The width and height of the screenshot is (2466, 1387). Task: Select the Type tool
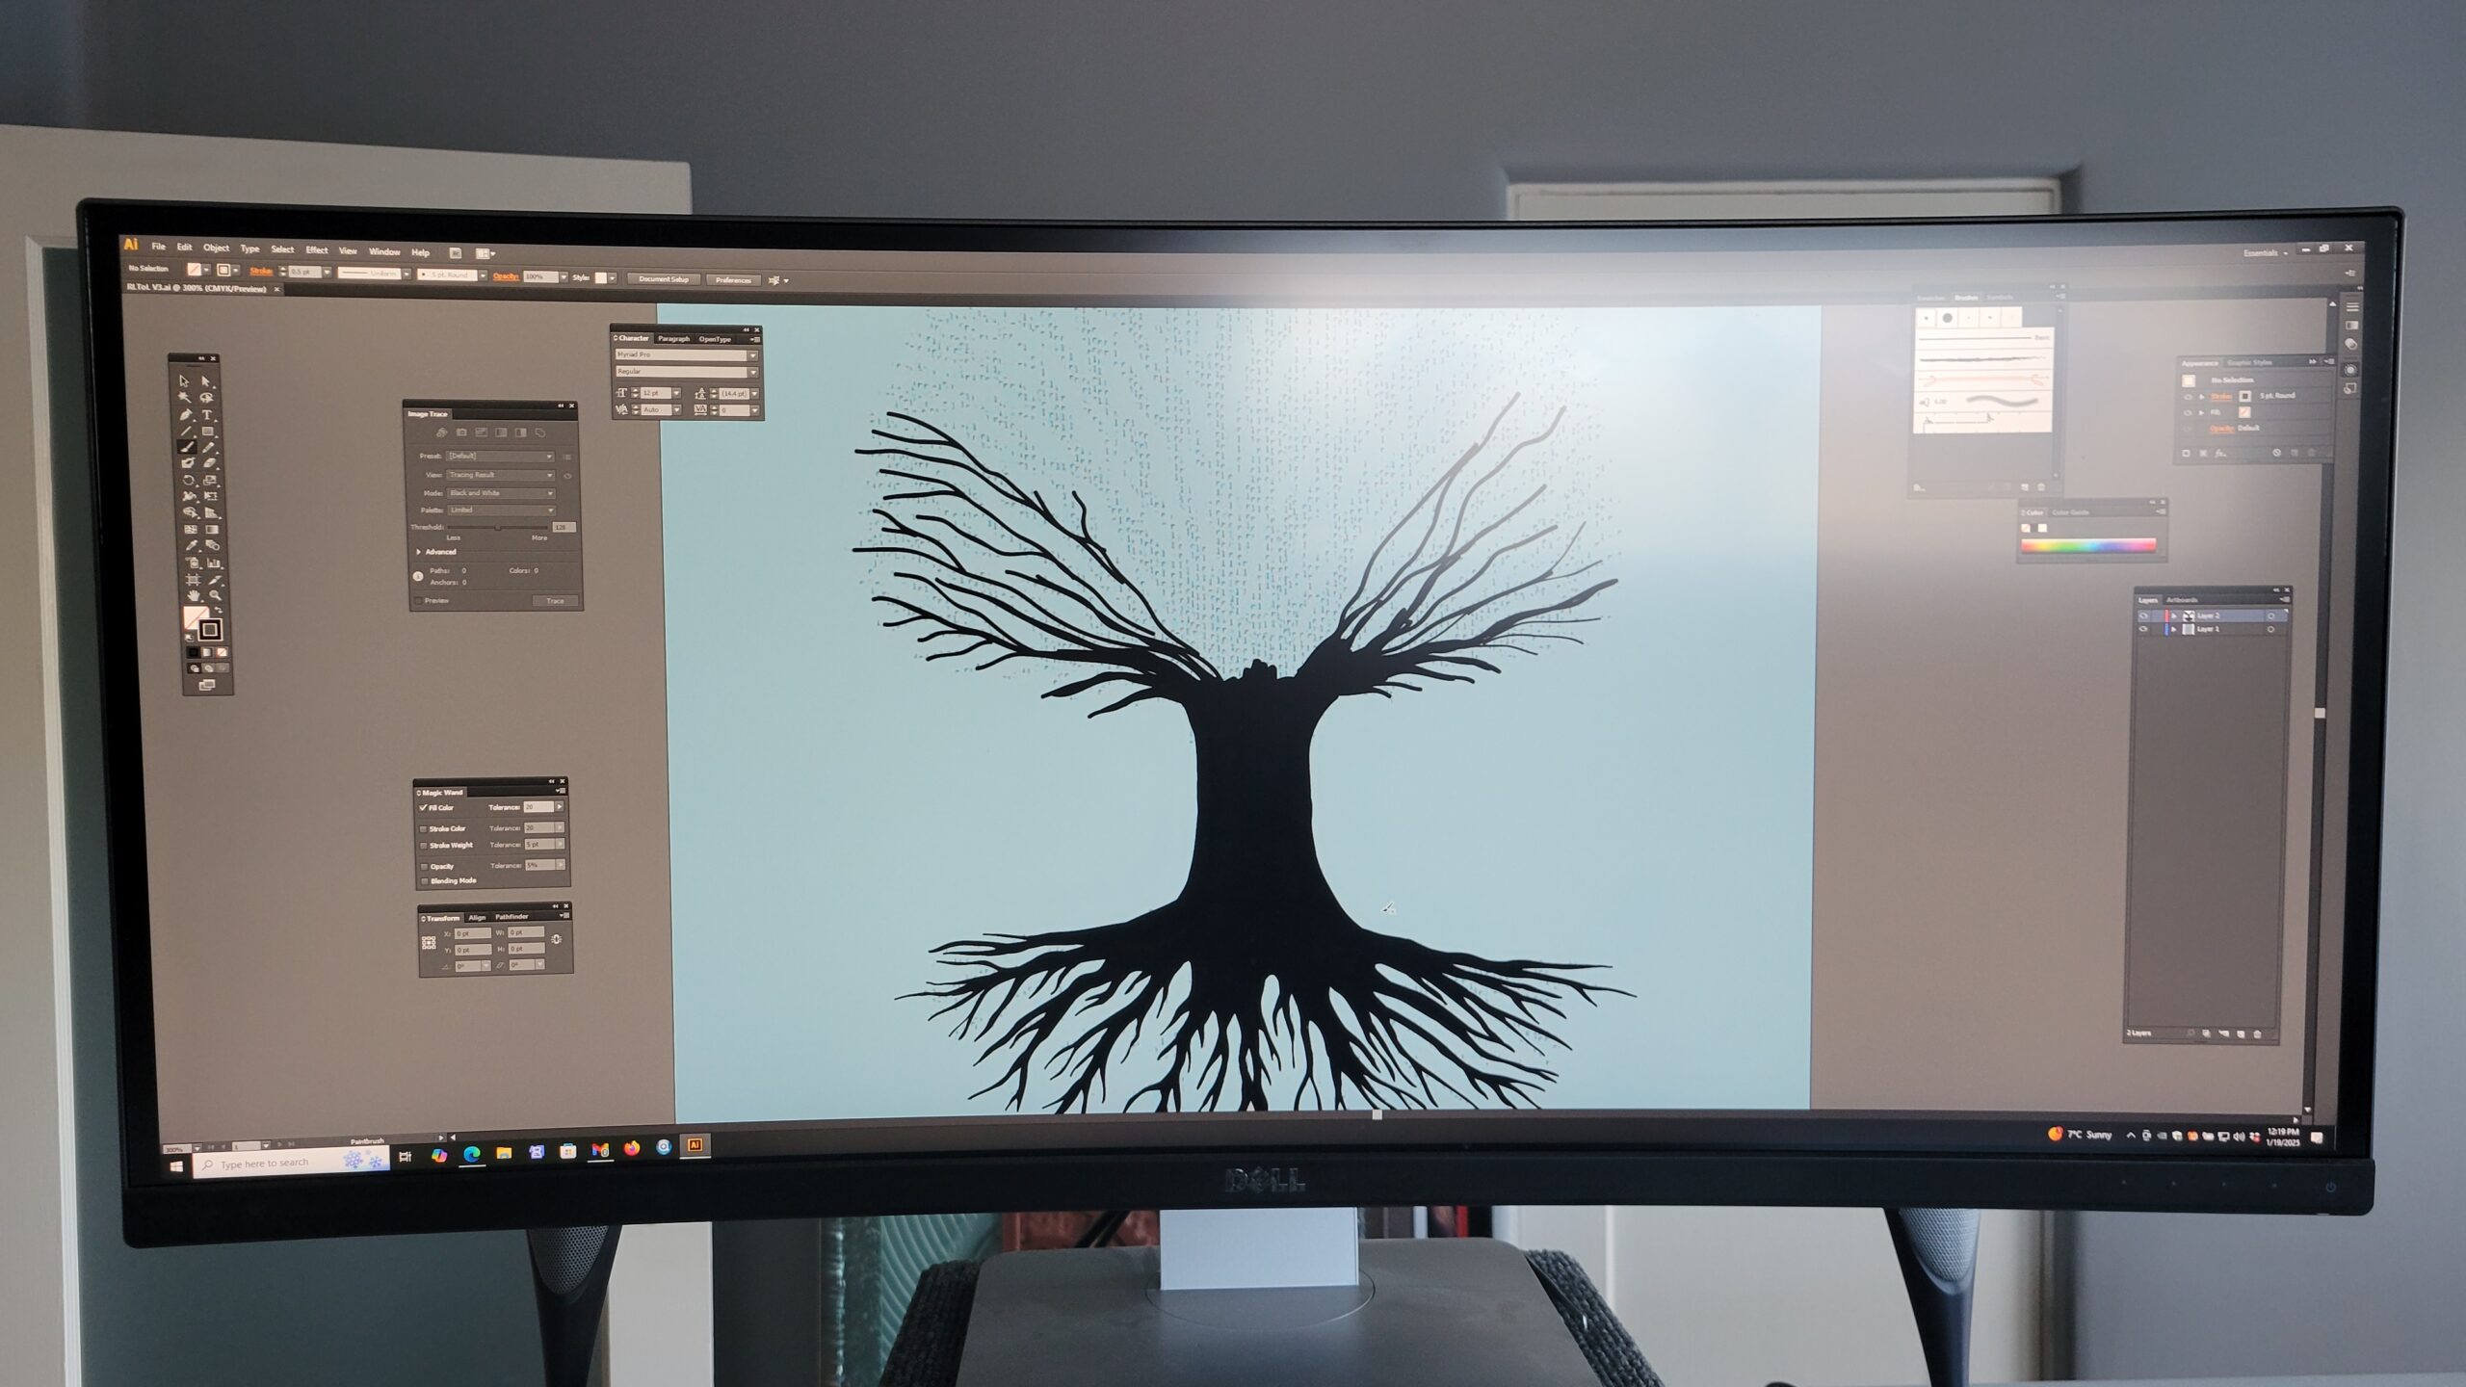[x=207, y=415]
